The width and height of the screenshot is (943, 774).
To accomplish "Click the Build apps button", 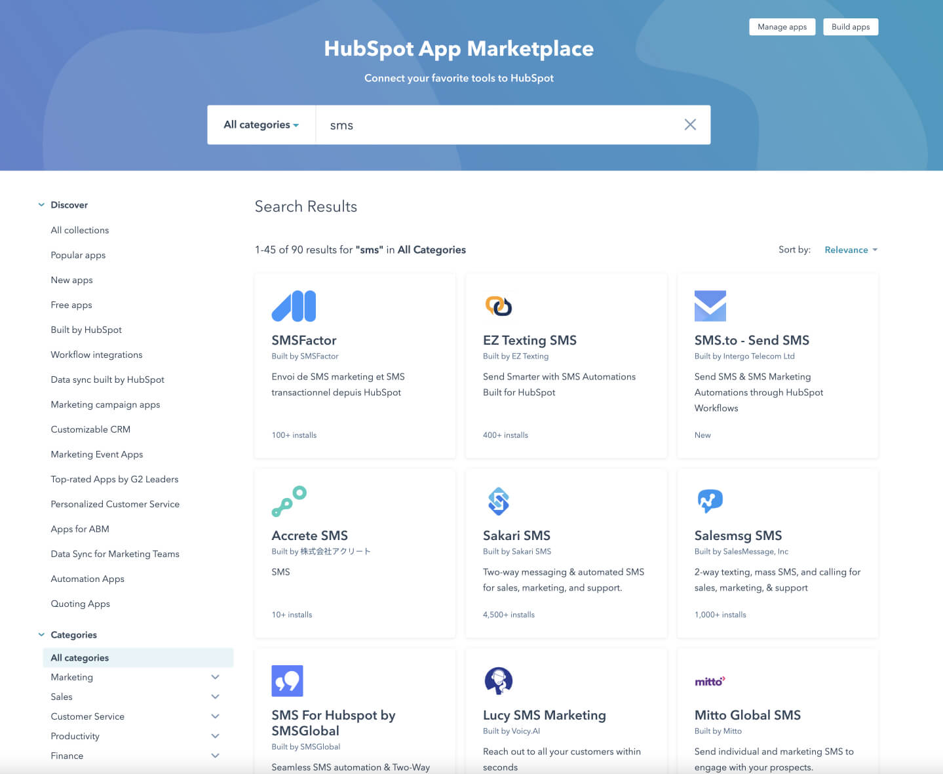I will tap(851, 27).
